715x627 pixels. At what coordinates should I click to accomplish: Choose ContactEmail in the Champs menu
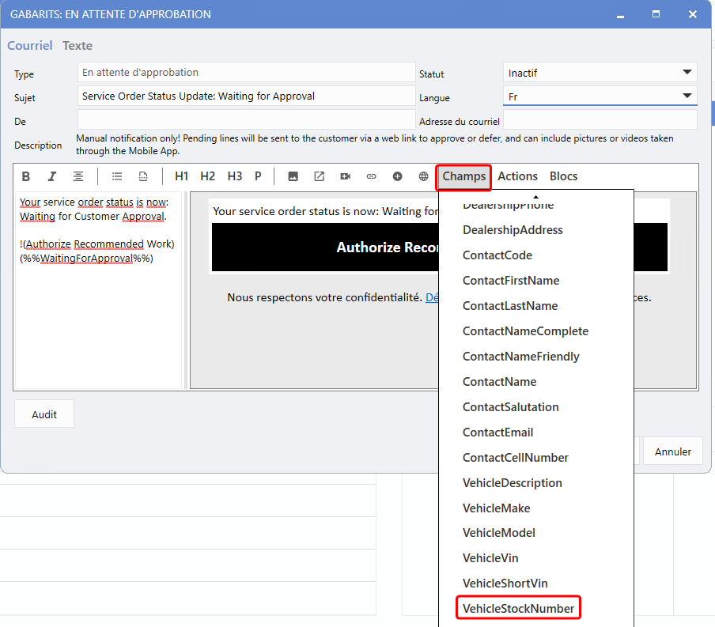pyautogui.click(x=497, y=432)
